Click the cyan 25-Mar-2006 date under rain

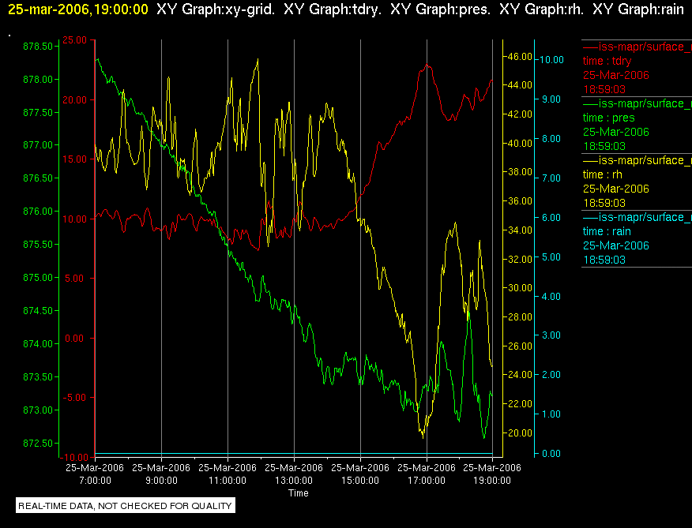click(x=615, y=245)
